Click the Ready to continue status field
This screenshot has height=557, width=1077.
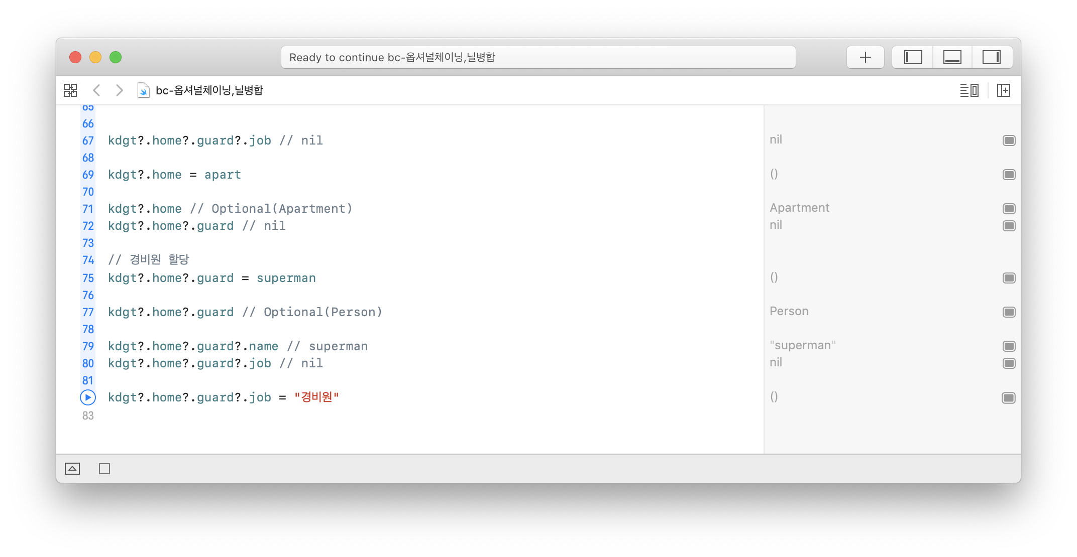537,57
